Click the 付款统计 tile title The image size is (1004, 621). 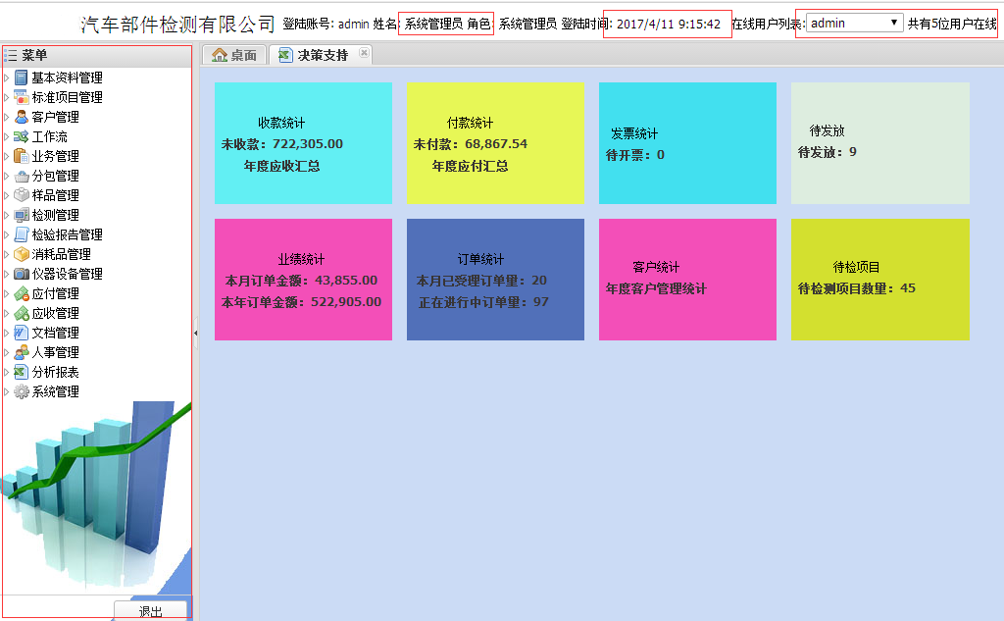pos(470,123)
